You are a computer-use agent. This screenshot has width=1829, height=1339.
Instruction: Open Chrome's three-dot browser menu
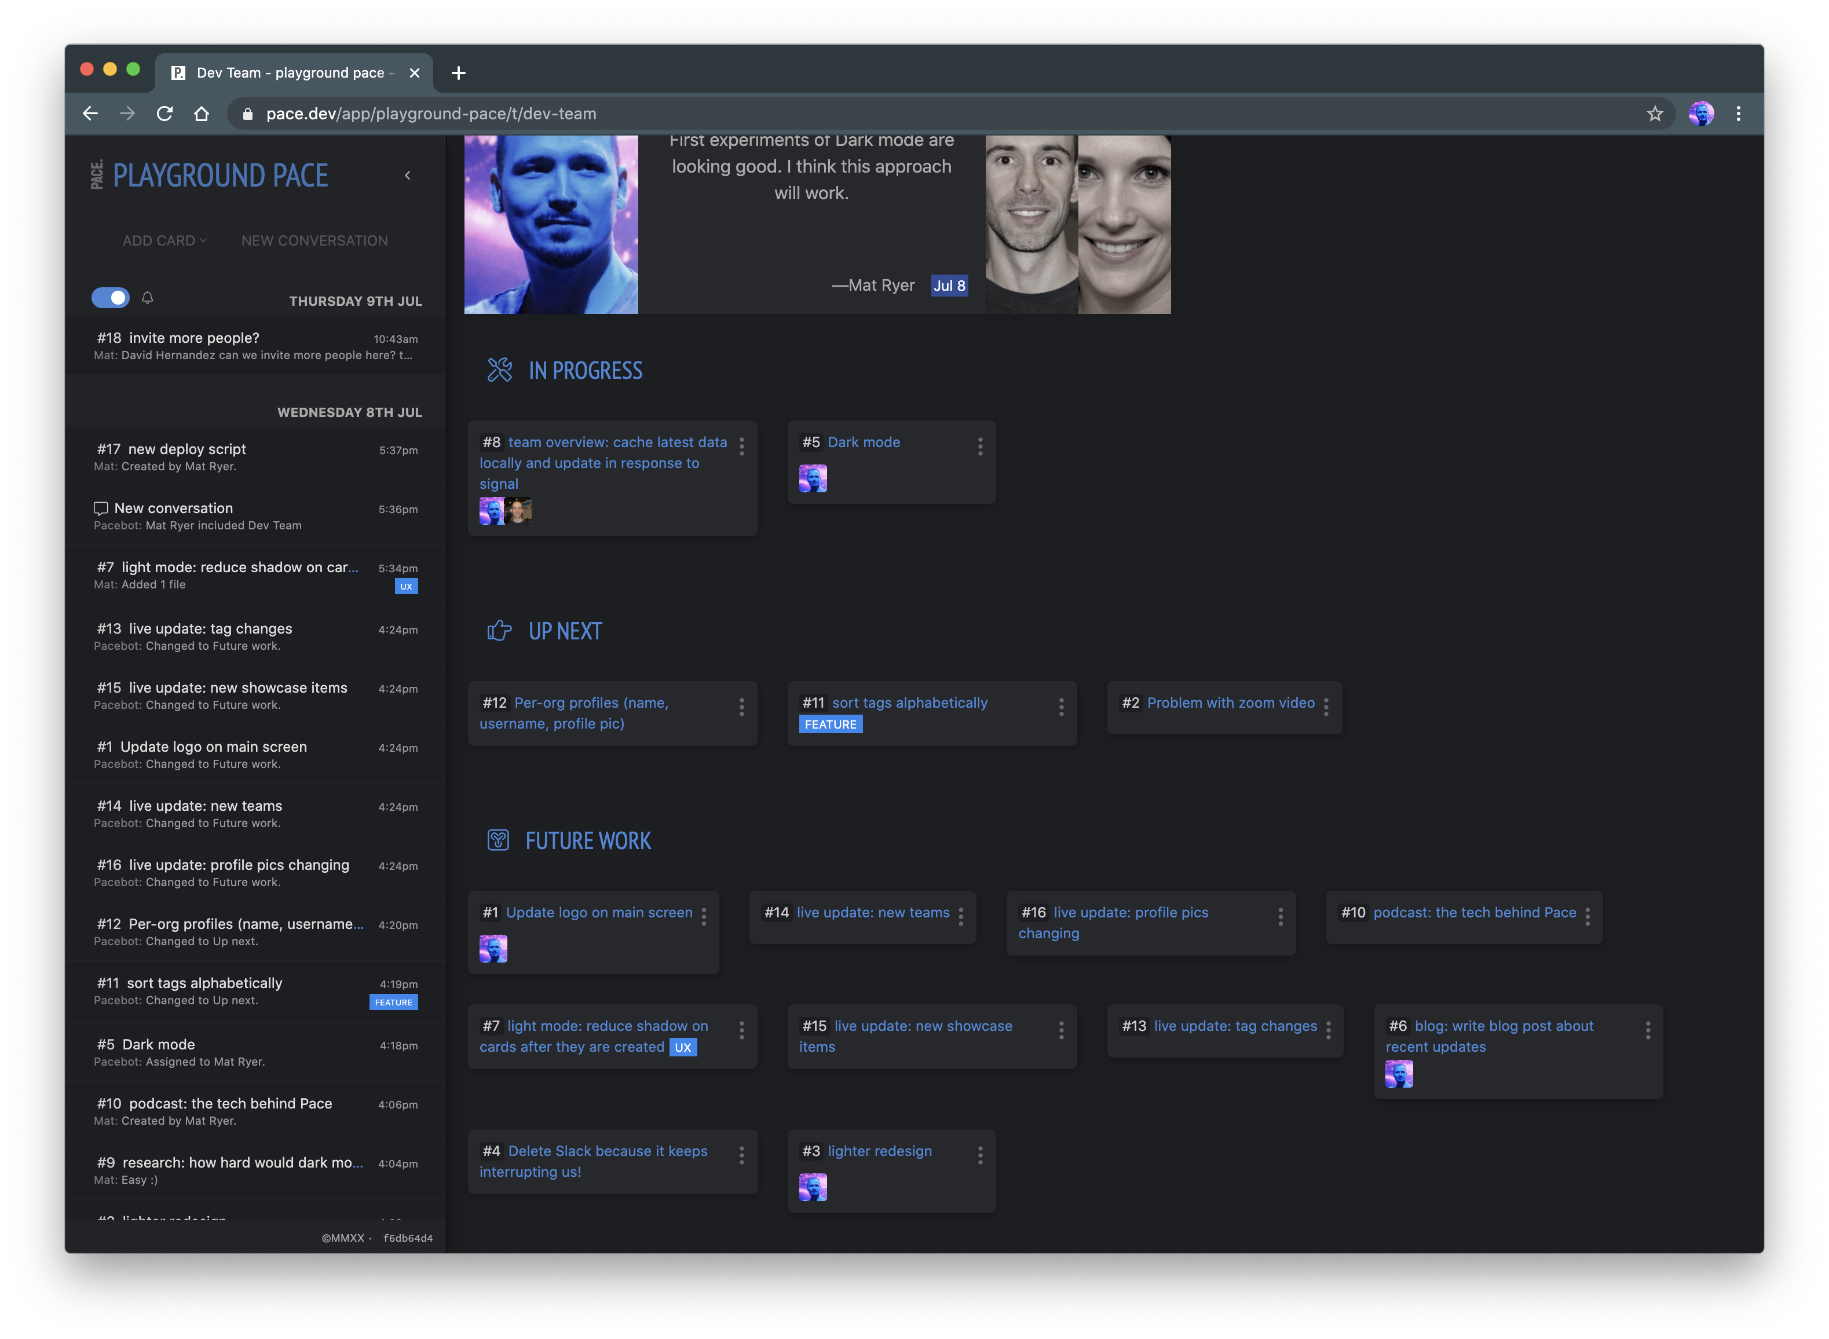[x=1738, y=114]
